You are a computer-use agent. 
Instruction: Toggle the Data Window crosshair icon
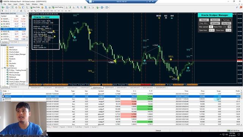pos(16,8)
